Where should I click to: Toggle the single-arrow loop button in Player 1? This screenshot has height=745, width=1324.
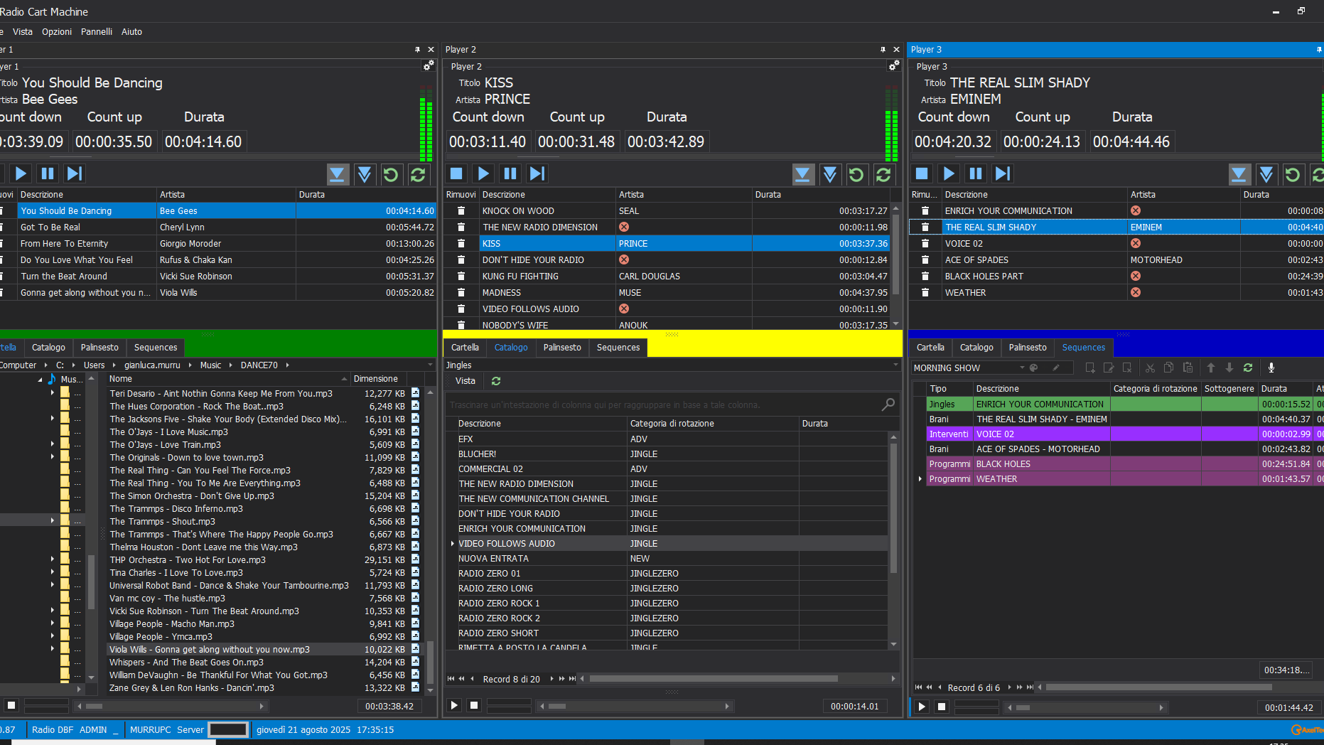click(391, 174)
